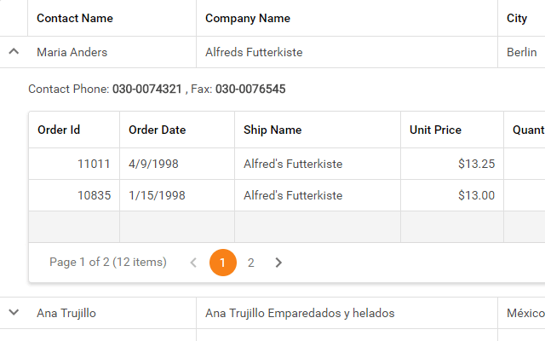Viewport: 545px width, 341px height.
Task: Click Ana Trujillo Emparedados y helados cell
Action: point(300,313)
